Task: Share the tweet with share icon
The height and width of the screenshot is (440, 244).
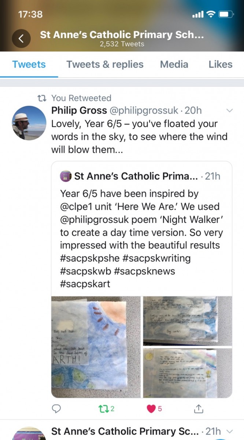Action: tap(198, 408)
